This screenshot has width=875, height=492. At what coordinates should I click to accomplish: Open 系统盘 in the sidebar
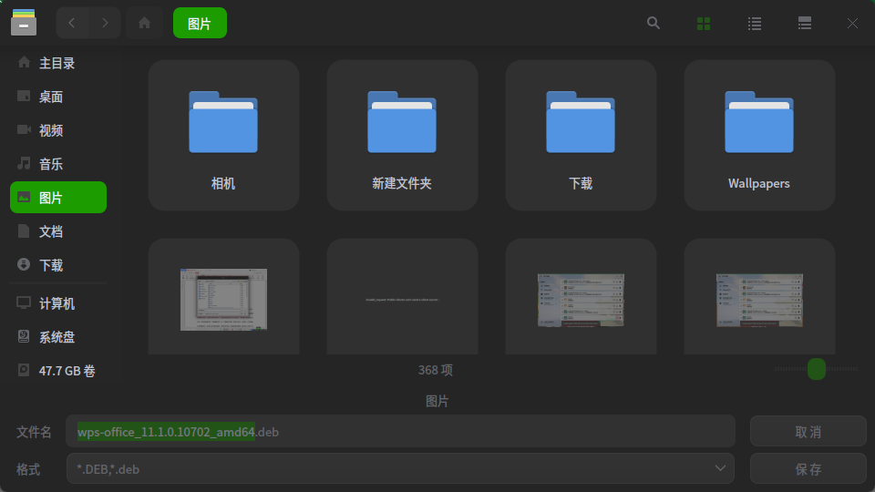click(58, 337)
